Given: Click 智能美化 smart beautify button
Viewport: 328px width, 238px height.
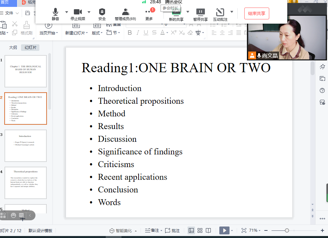Looking at the screenshot, I should click(121, 230).
